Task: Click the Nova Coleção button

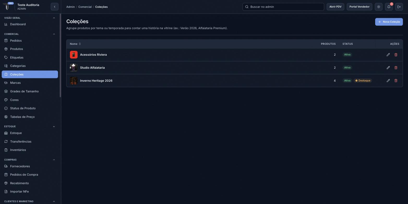Action: 389,22
